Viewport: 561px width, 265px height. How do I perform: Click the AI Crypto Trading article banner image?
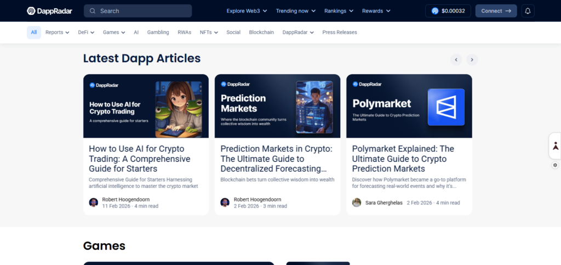pos(146,106)
